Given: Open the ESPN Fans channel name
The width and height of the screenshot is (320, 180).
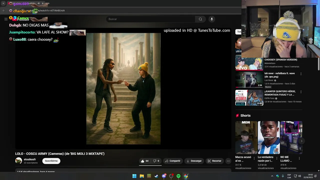Looking at the screenshot, I should [269, 98].
